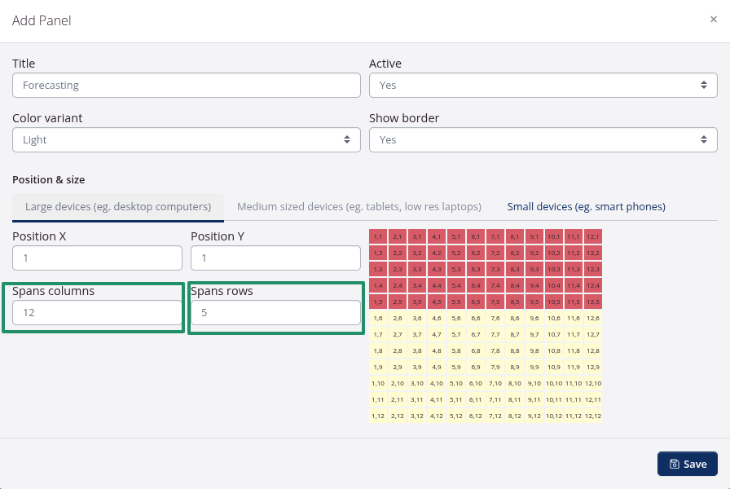Image resolution: width=730 pixels, height=489 pixels.
Task: Focus the Position X field
Action: 97,258
